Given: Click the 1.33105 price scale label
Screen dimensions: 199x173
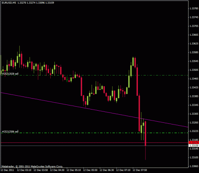Looking at the screenshot, I should tap(194, 157).
